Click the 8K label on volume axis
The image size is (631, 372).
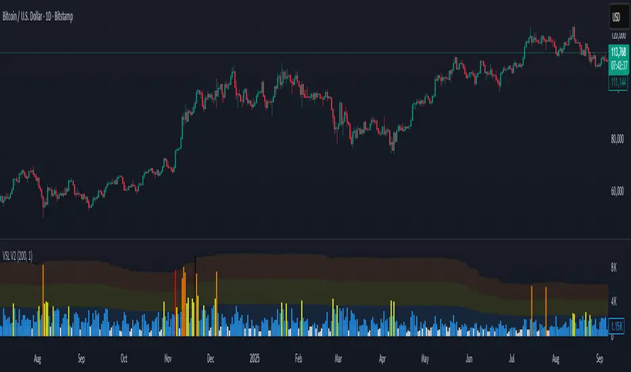(613, 267)
